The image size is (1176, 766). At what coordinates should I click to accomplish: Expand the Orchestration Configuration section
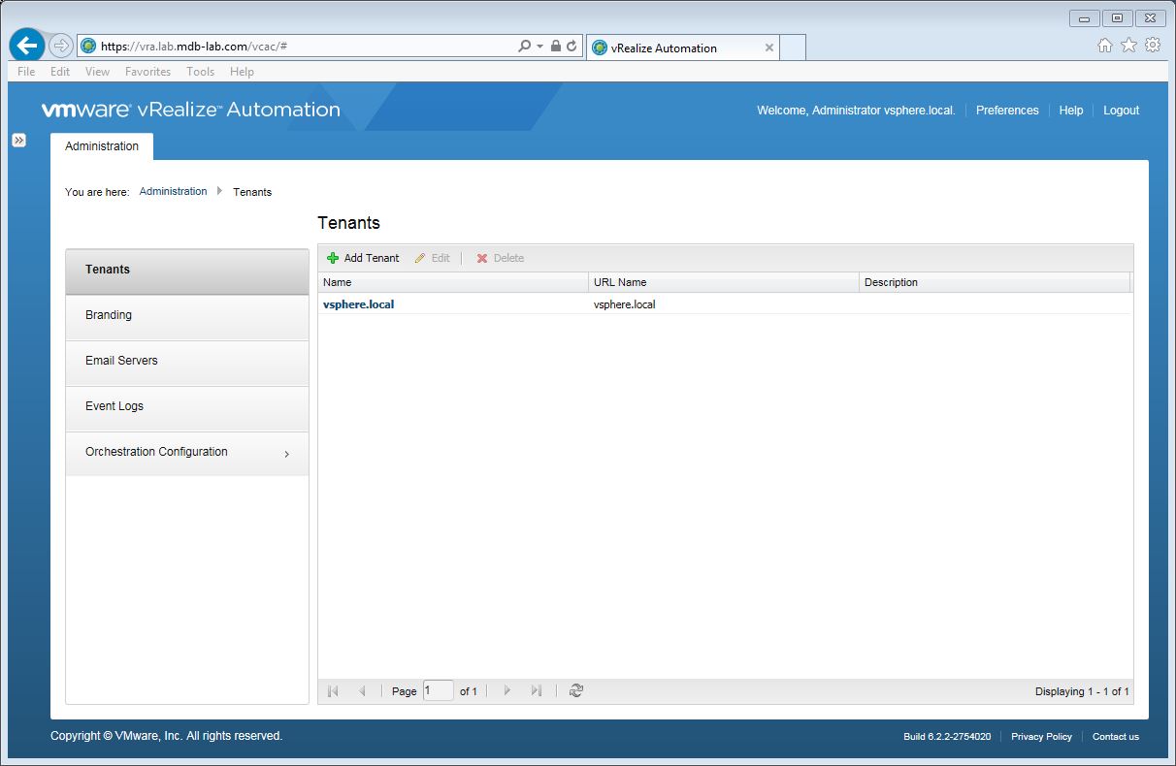286,454
